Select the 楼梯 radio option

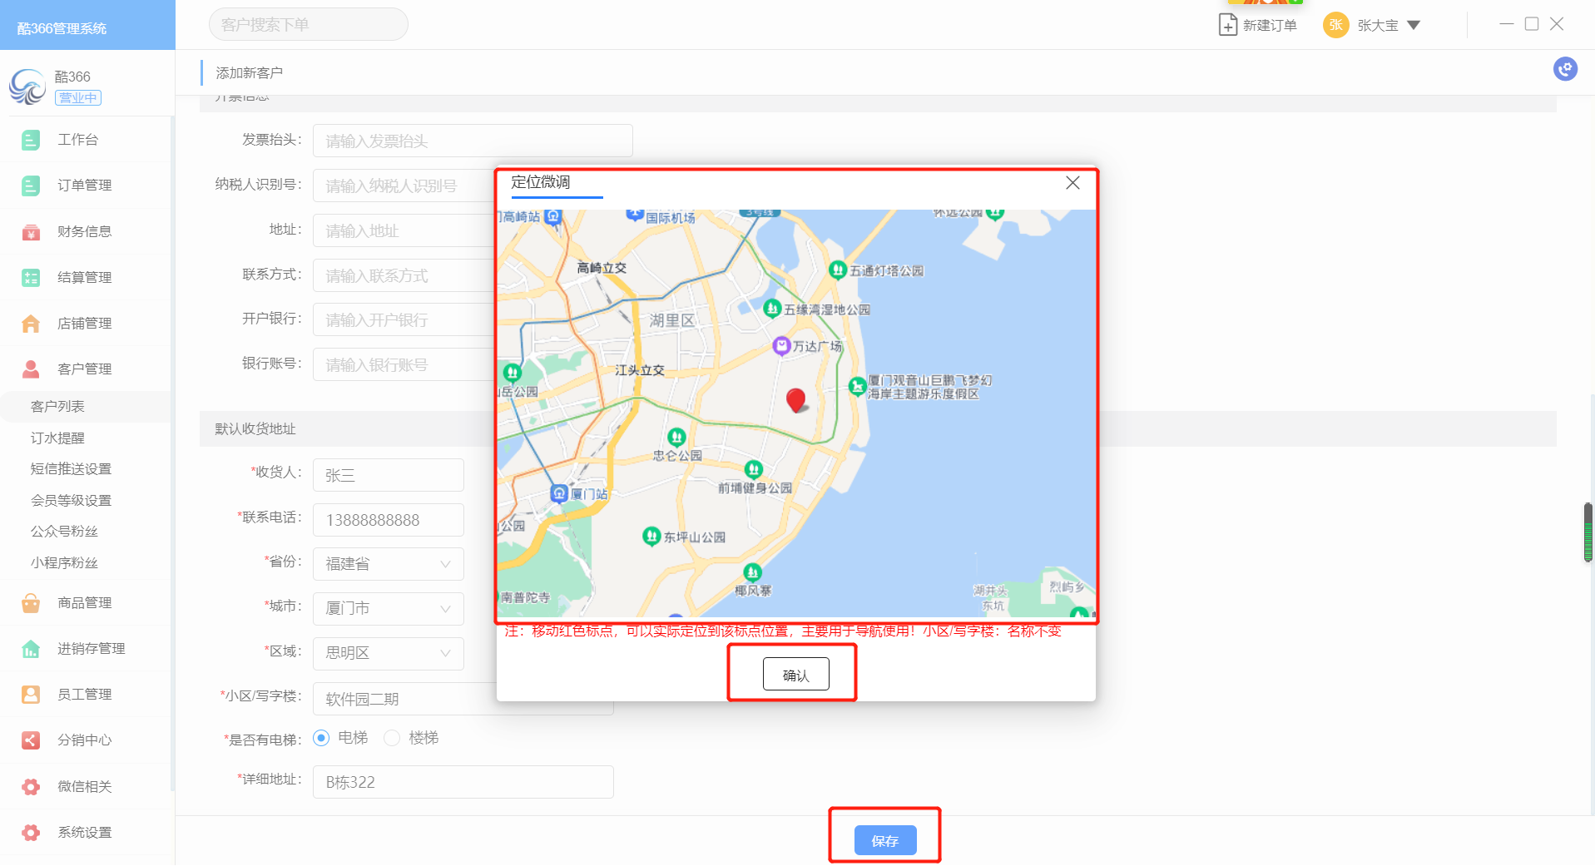click(392, 738)
